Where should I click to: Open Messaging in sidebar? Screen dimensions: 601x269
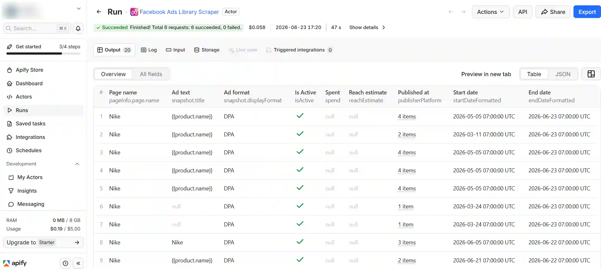(x=44, y=204)
